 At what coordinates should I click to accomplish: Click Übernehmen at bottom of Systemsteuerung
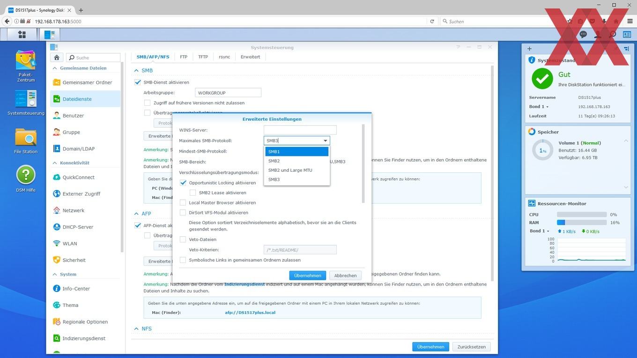tap(430, 347)
